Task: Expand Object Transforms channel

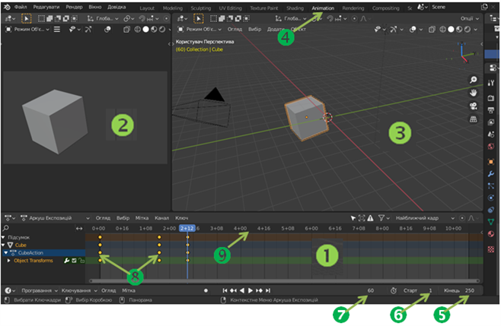Action: coord(8,261)
